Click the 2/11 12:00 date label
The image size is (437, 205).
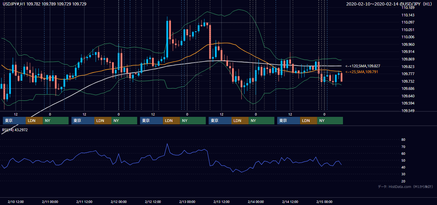[x=84, y=202]
